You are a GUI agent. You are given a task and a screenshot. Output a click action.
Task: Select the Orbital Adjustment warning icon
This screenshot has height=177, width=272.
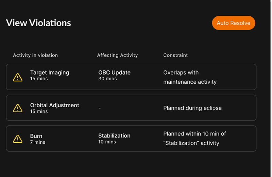[x=18, y=108]
